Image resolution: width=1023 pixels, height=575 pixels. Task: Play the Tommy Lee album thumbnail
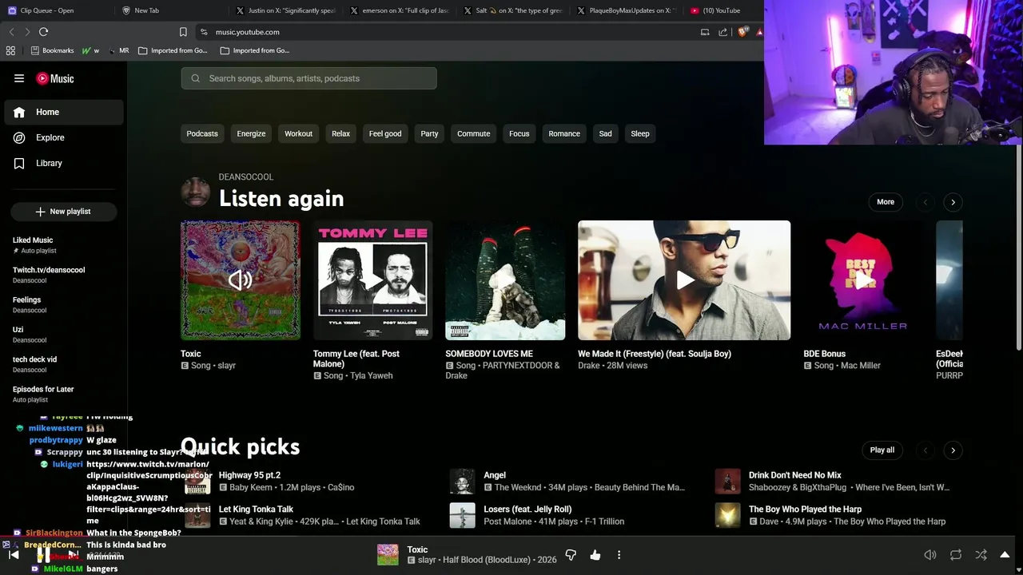click(372, 280)
